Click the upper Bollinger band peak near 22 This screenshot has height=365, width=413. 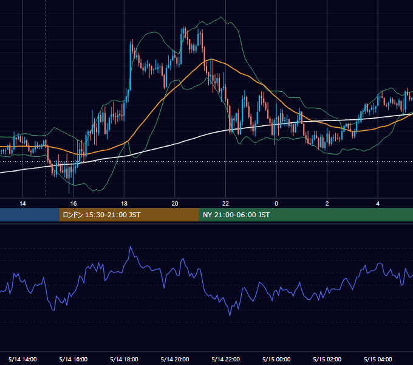(x=221, y=18)
